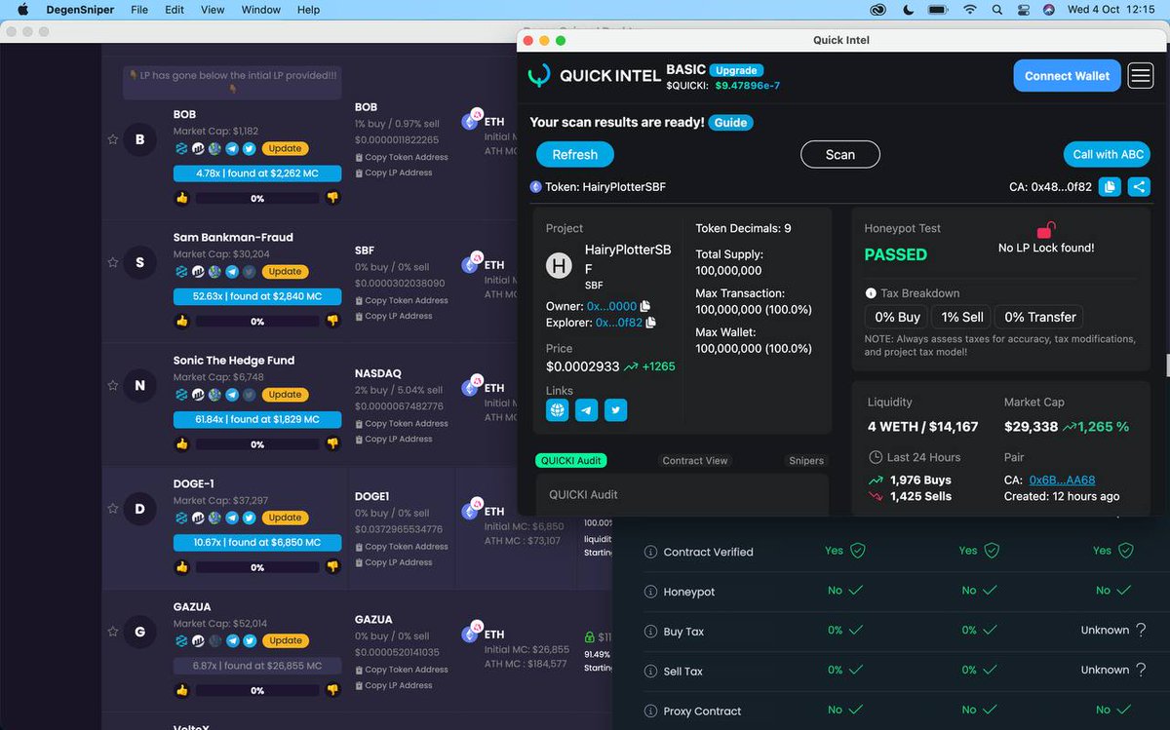
Task: Click the info icon beside Proxy Contract
Action: 650,711
